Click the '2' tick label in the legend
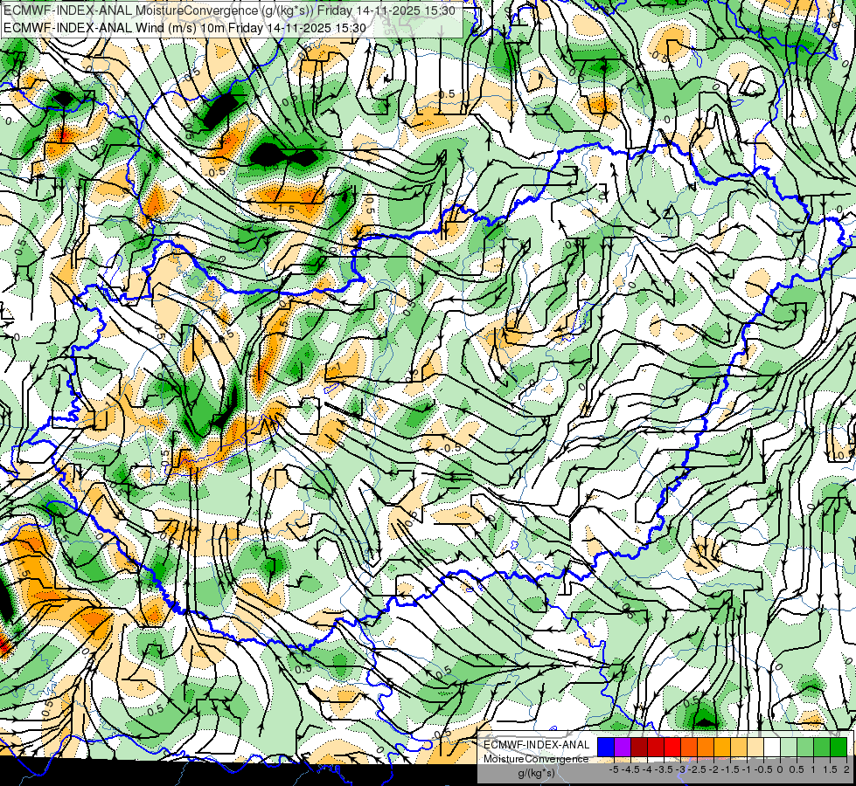Image resolution: width=856 pixels, height=786 pixels. pyautogui.click(x=846, y=769)
